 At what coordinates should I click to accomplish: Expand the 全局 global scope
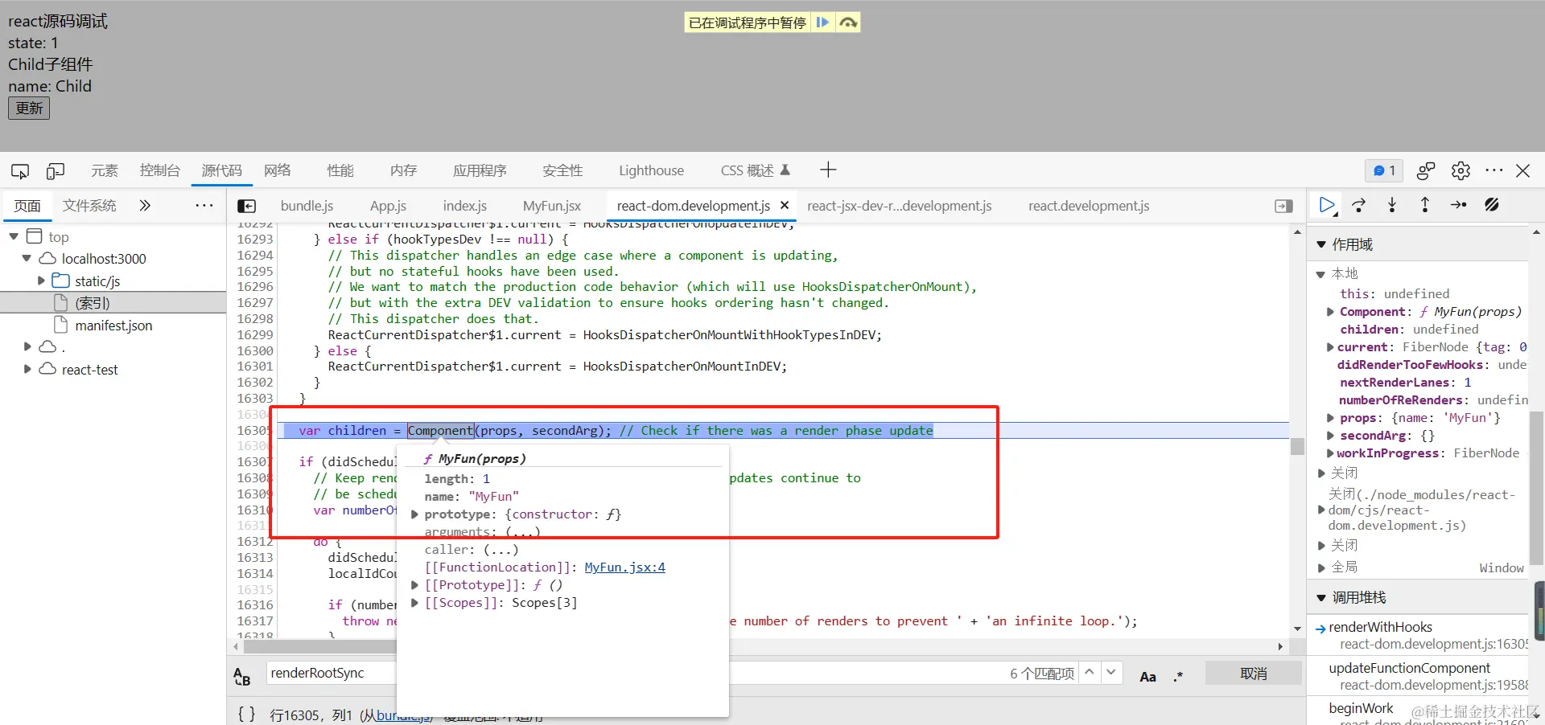[1321, 567]
